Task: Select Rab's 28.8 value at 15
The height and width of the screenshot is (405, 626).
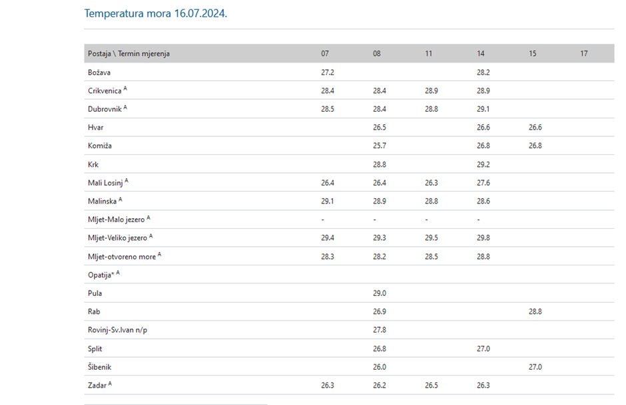Action: 535,312
